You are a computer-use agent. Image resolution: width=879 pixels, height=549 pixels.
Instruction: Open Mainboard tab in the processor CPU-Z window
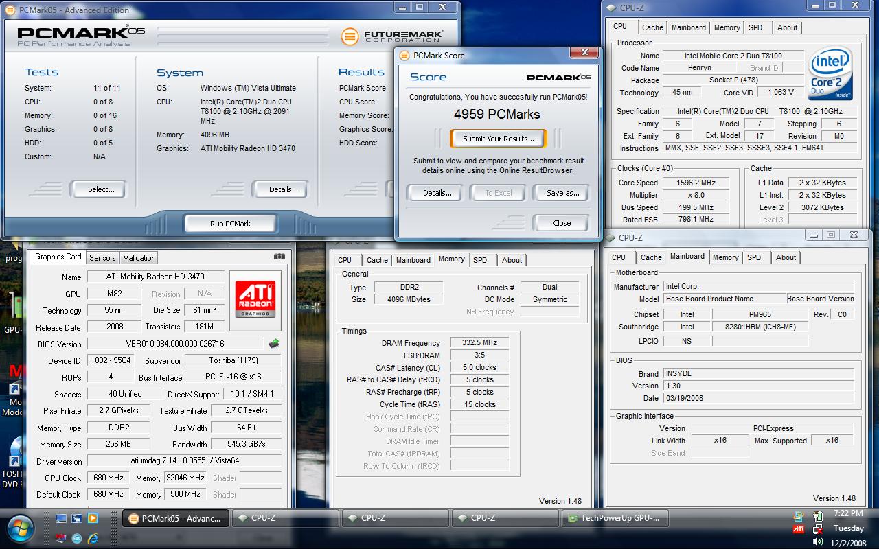point(689,27)
